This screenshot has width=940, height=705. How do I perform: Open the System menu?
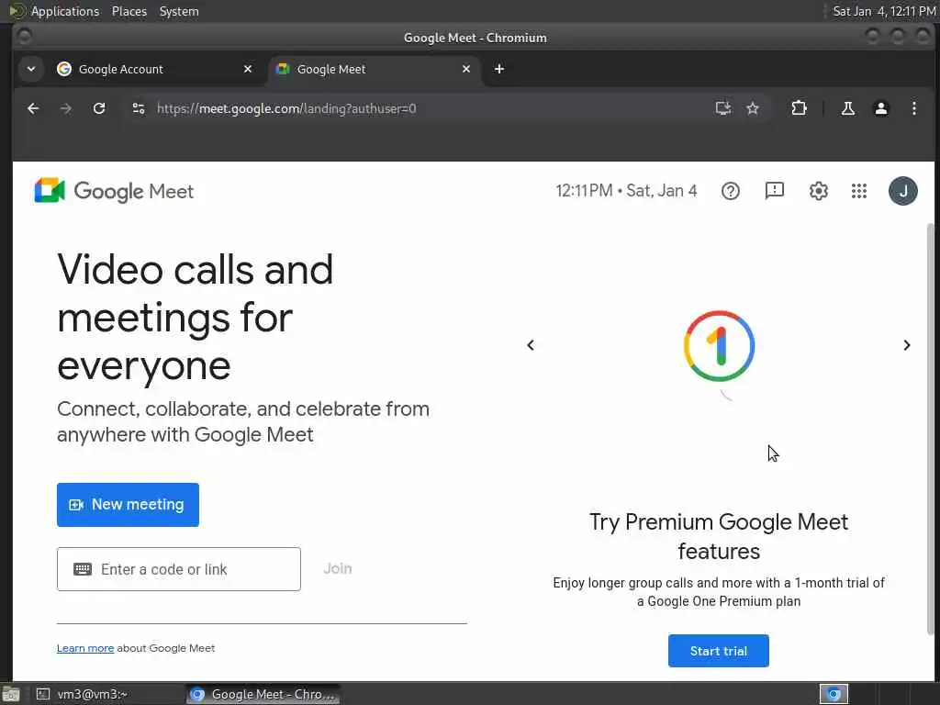(x=179, y=11)
